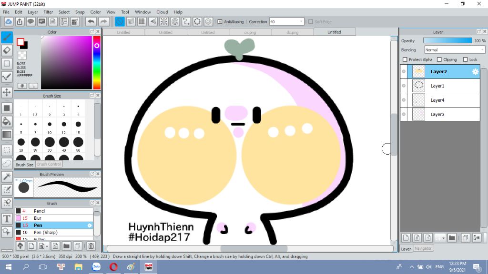
Task: Select the Brush tool in the left toolbox
Action: [x=7, y=37]
